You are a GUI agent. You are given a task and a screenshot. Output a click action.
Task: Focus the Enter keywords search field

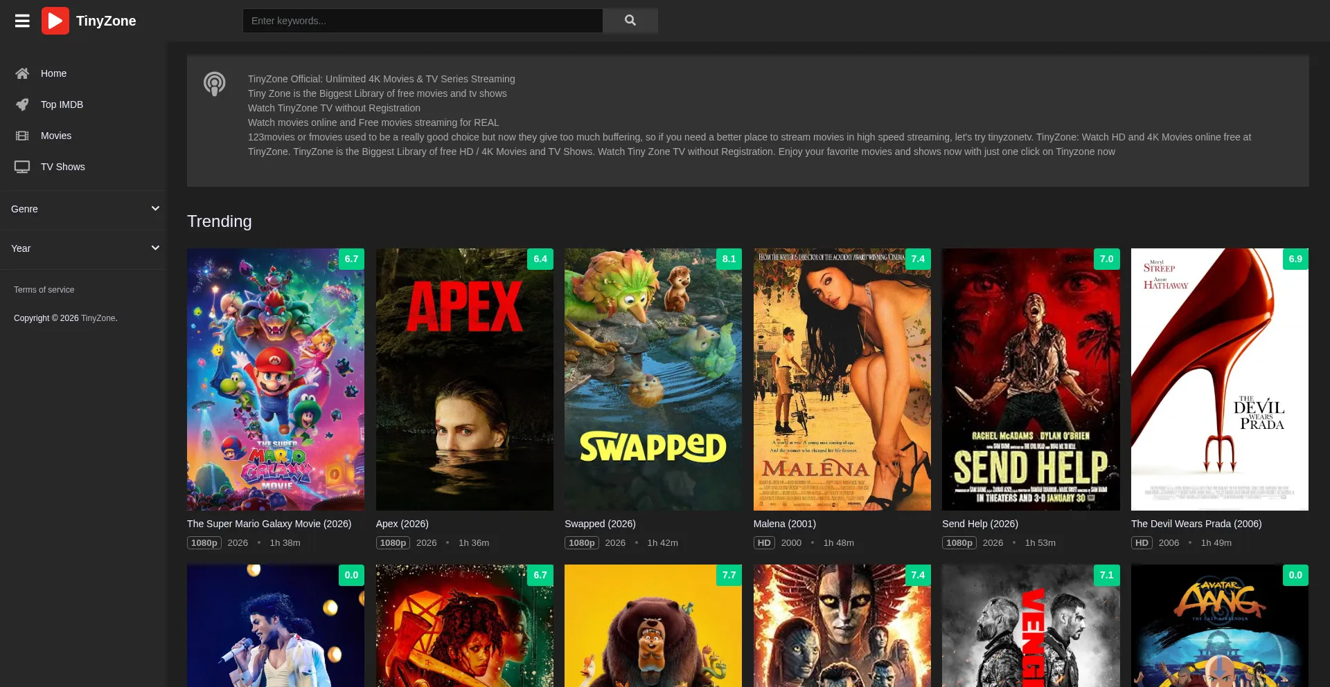423,21
